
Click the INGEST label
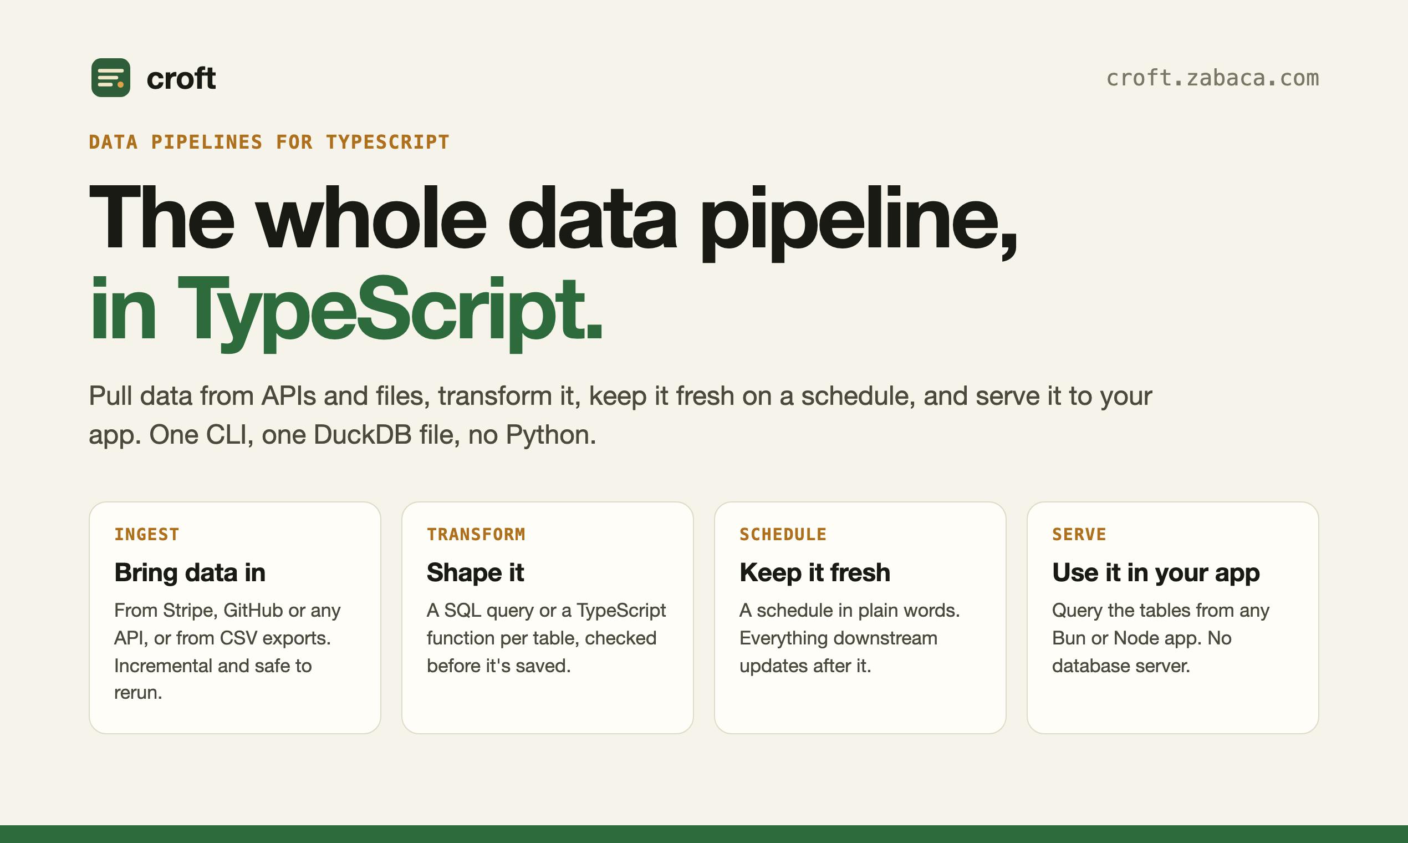pyautogui.click(x=147, y=534)
